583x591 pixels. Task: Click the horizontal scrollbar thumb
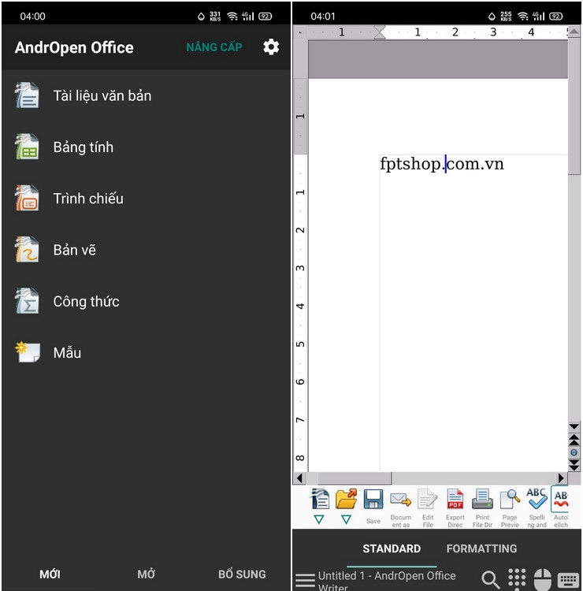coord(355,478)
